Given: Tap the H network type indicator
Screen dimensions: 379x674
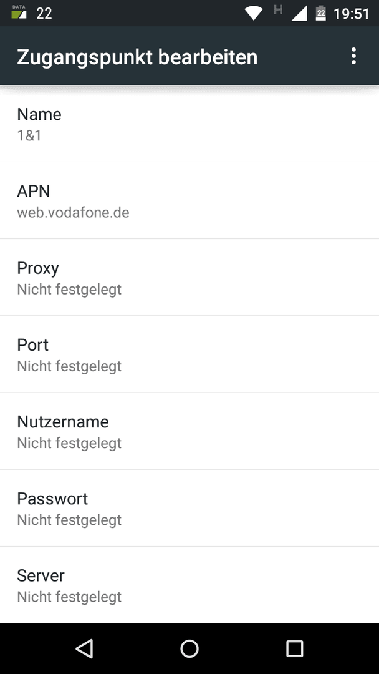Looking at the screenshot, I should [278, 9].
